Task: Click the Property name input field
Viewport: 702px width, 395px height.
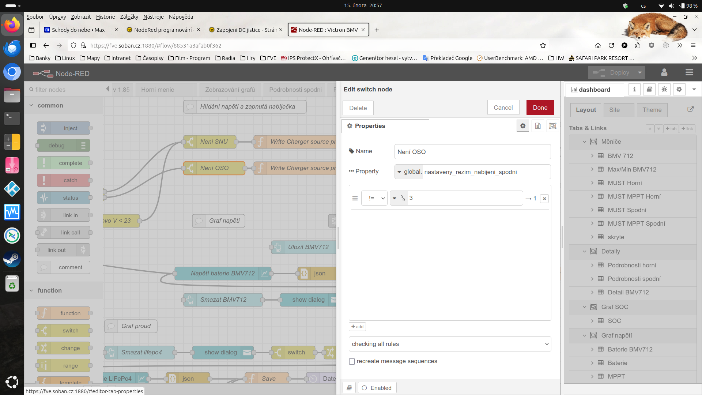Action: coord(486,172)
